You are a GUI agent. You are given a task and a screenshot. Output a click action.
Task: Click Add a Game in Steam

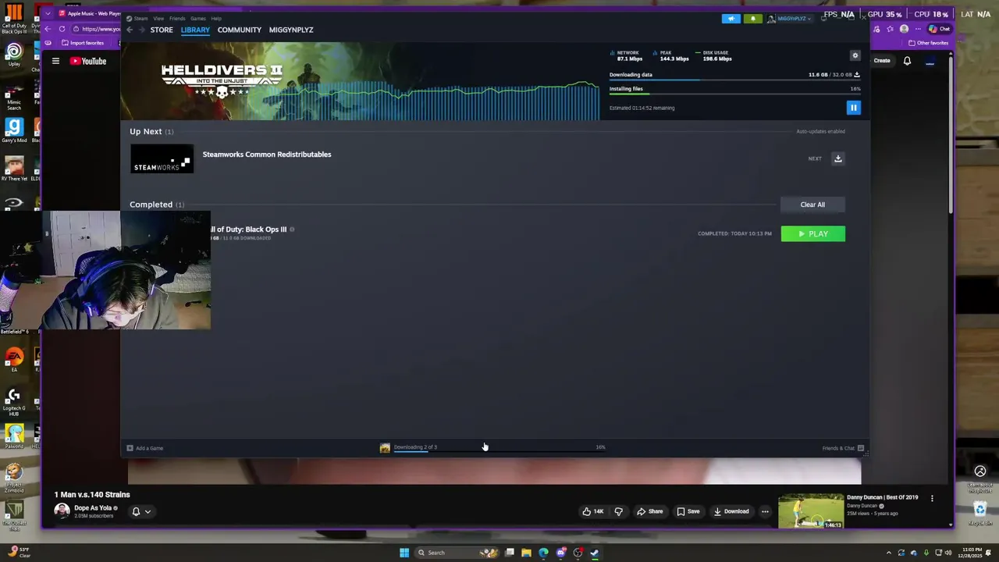(x=145, y=448)
